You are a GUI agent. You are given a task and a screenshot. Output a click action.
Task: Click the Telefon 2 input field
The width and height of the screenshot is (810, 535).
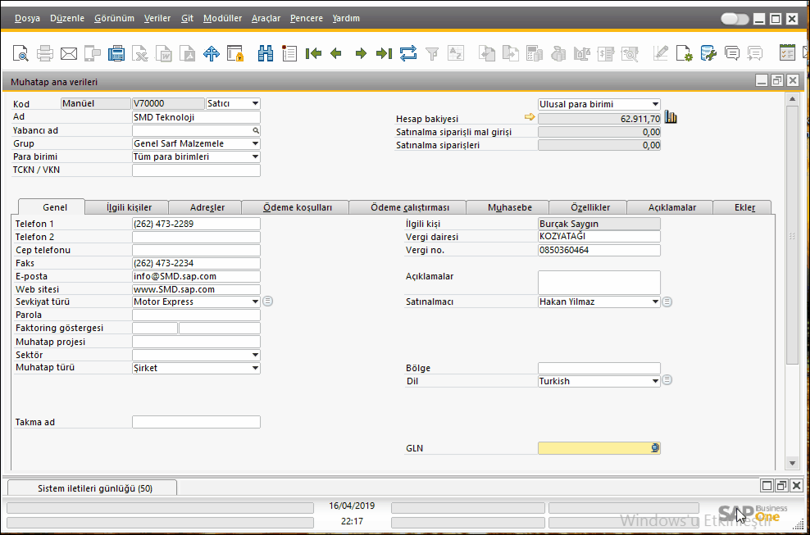[196, 237]
